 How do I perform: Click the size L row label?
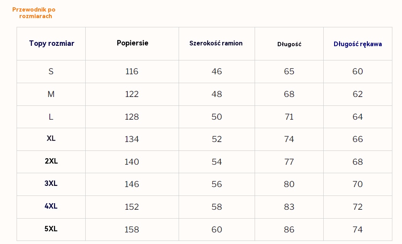51,117
